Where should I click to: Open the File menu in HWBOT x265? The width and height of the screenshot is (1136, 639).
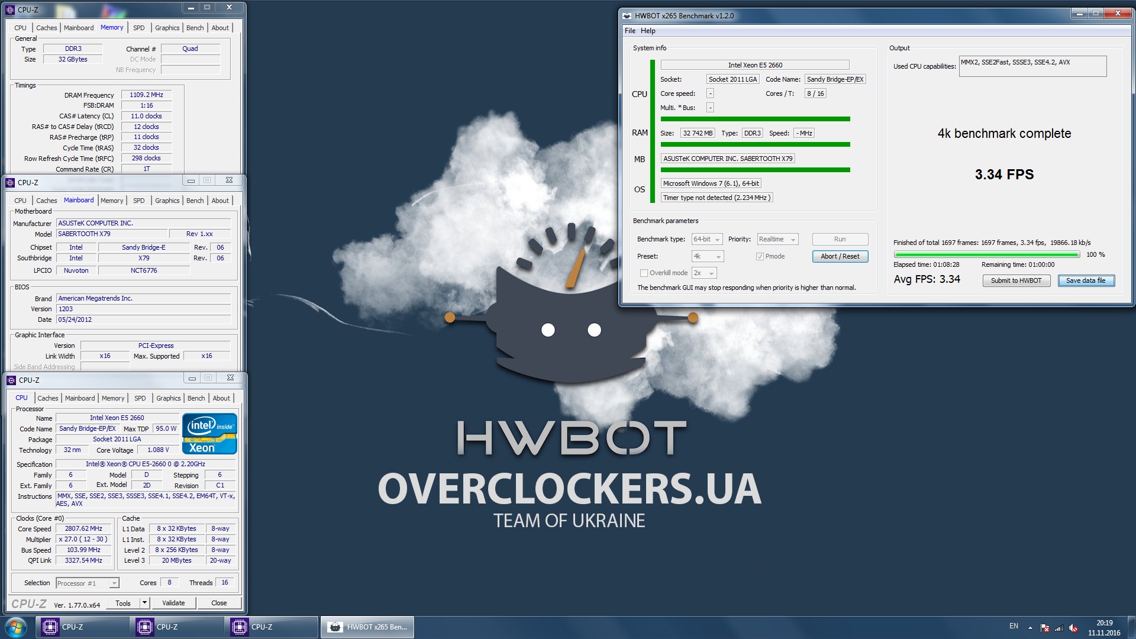pos(630,31)
